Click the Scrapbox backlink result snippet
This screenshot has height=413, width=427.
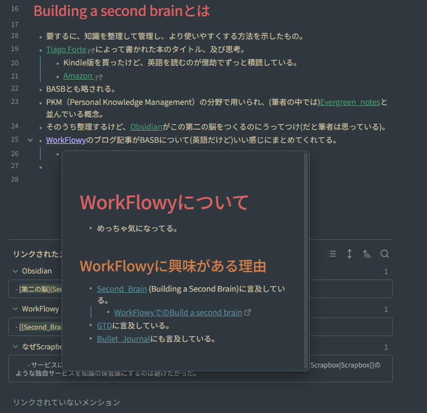click(201, 369)
